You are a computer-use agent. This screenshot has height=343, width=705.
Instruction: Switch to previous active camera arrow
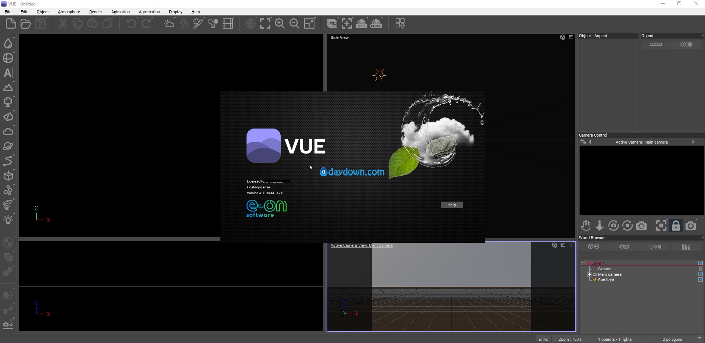[x=590, y=142]
